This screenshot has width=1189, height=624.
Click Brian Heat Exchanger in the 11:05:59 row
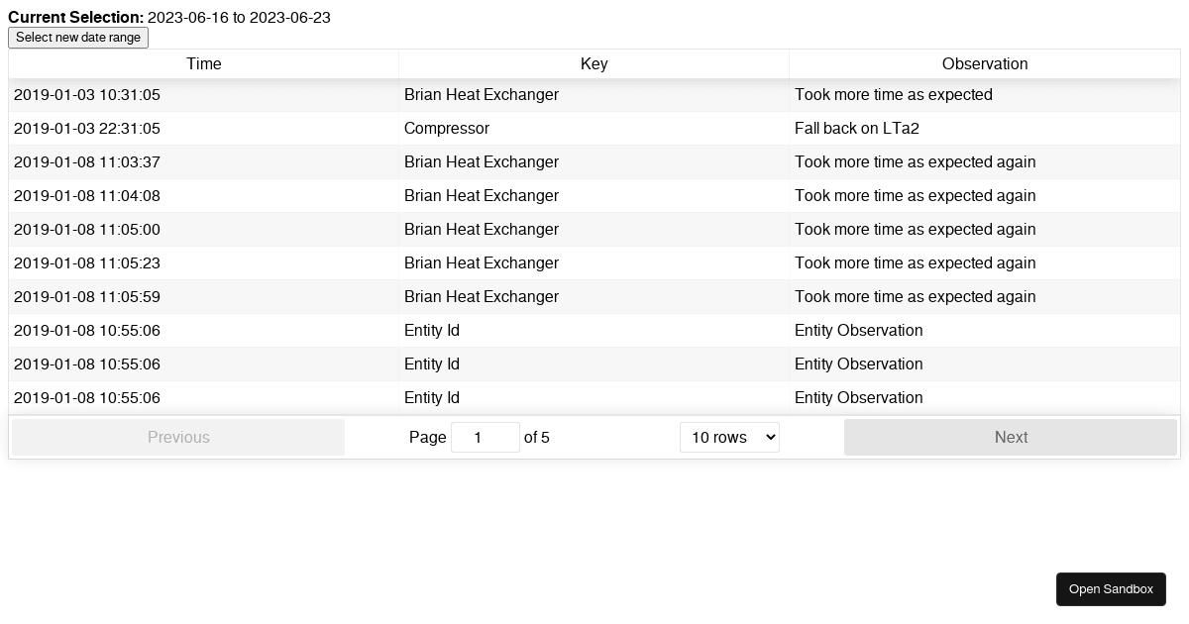pos(594,297)
